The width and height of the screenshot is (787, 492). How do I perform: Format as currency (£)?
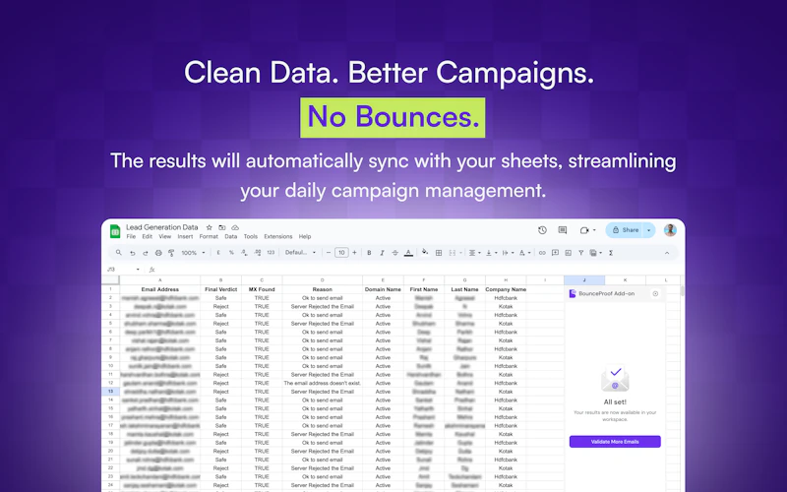(x=218, y=253)
